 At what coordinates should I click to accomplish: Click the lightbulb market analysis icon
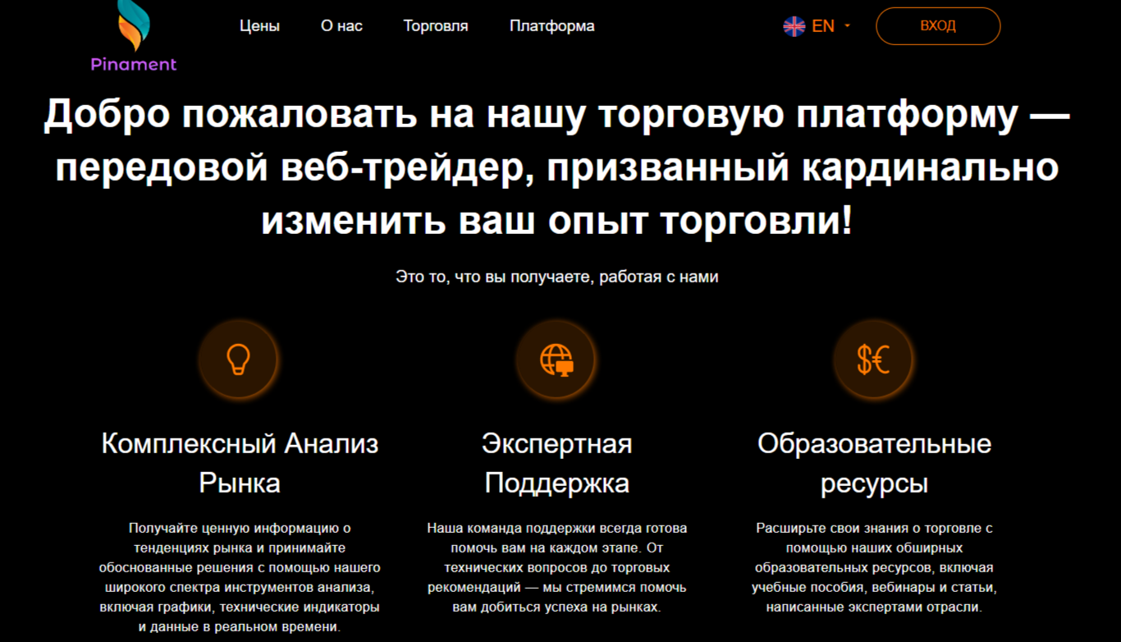click(238, 360)
